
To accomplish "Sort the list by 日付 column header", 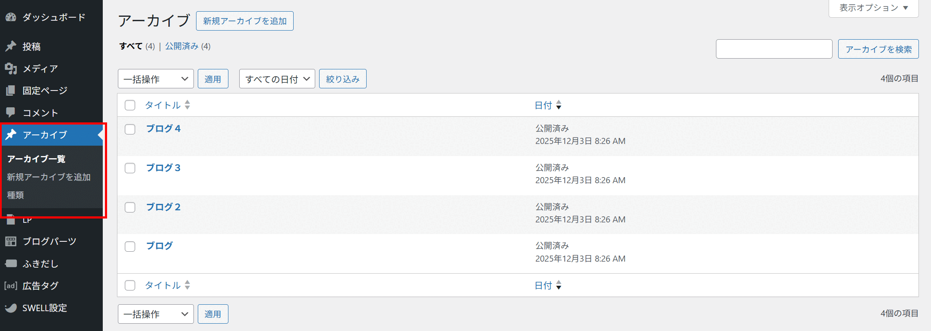I will [x=543, y=105].
